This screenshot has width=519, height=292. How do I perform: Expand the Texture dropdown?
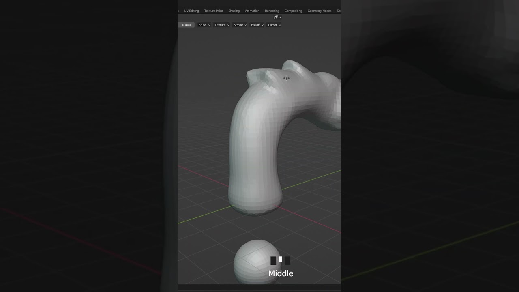pos(222,25)
